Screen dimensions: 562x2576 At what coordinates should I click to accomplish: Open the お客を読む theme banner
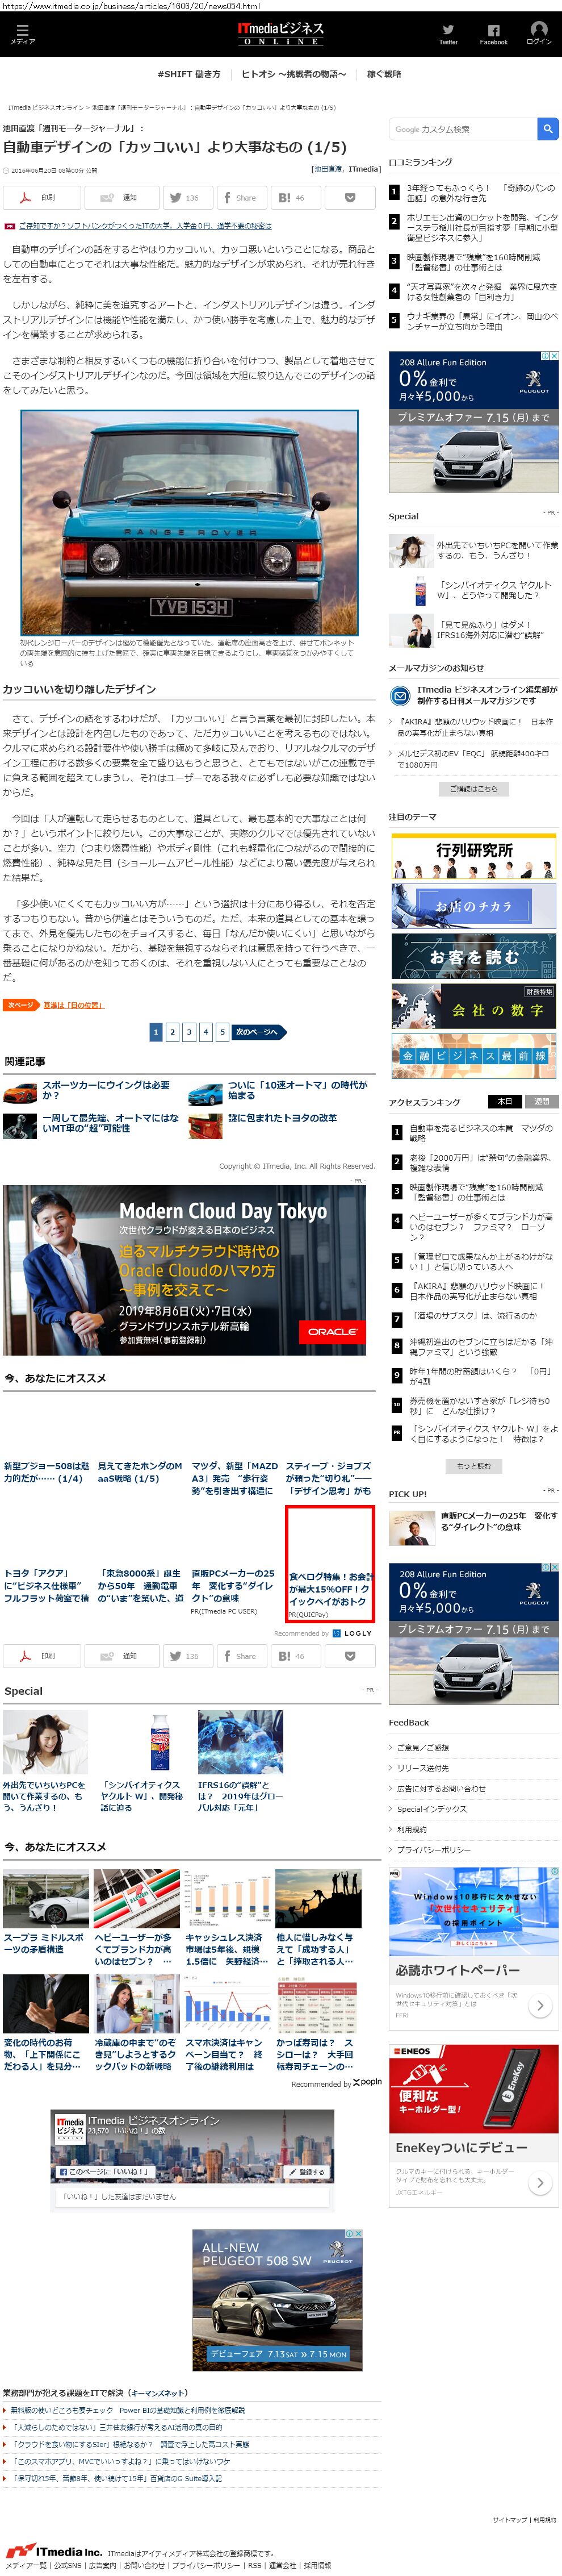click(x=473, y=956)
